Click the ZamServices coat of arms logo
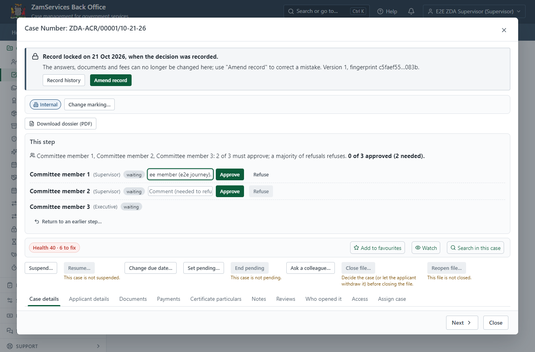Viewport: 535px width, 352px height. [x=18, y=11]
